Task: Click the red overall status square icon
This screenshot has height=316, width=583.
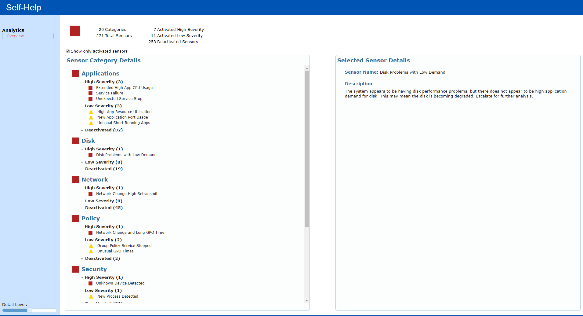Action: pyautogui.click(x=75, y=31)
